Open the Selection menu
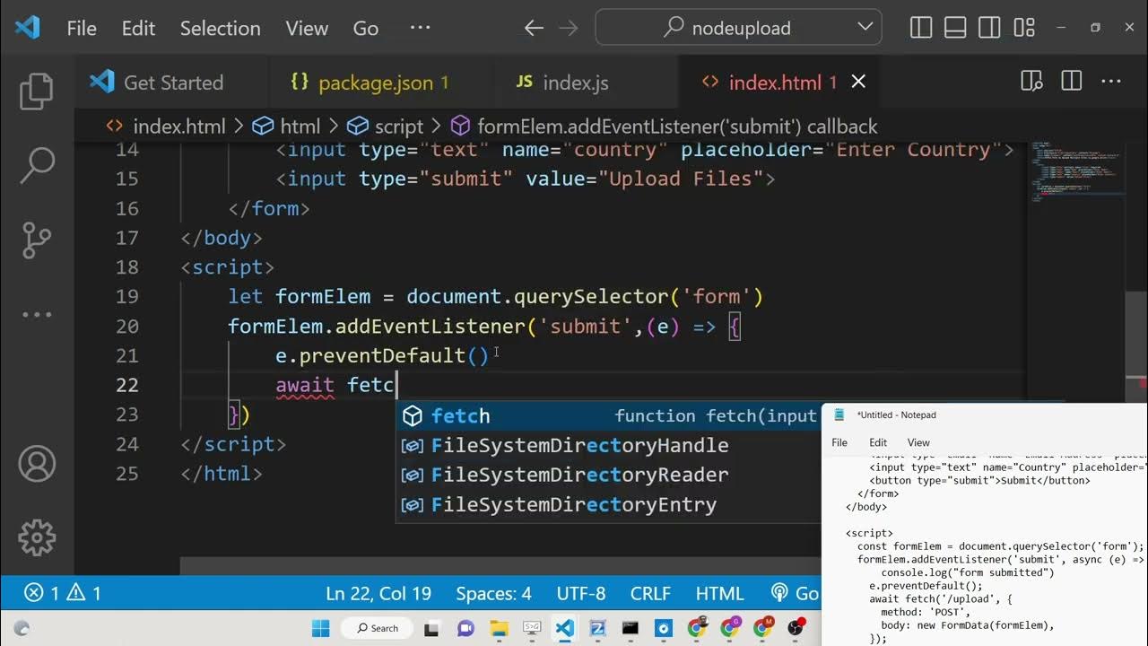 click(220, 28)
